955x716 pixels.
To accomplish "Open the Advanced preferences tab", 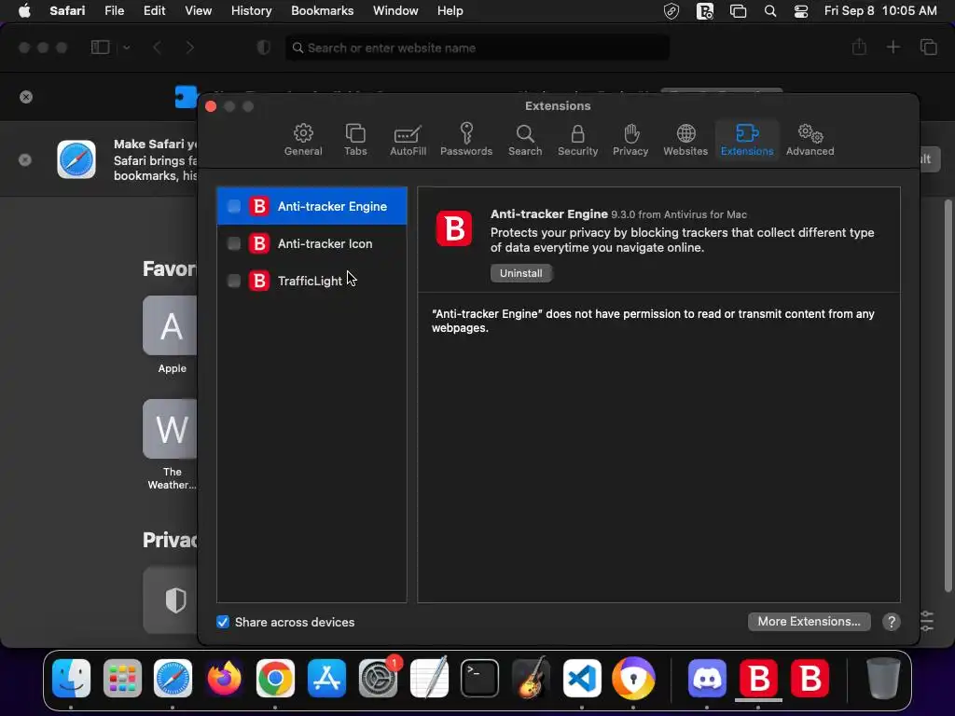I will tap(810, 140).
